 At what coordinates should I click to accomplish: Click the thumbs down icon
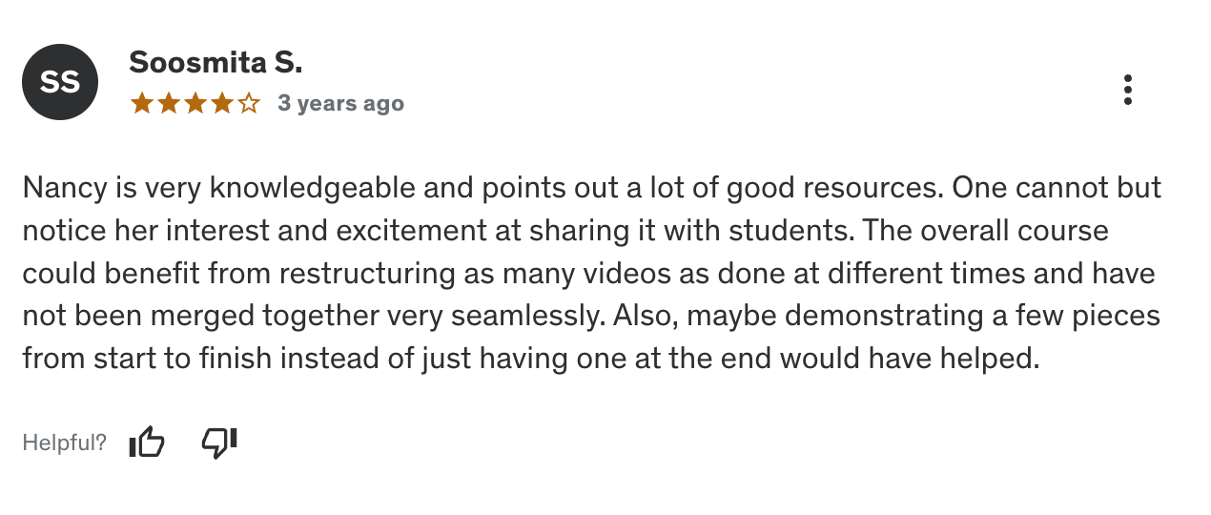tap(219, 442)
